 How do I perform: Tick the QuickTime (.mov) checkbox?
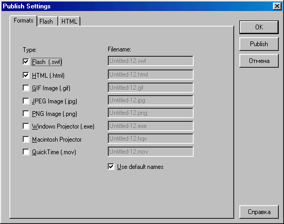coord(26,152)
